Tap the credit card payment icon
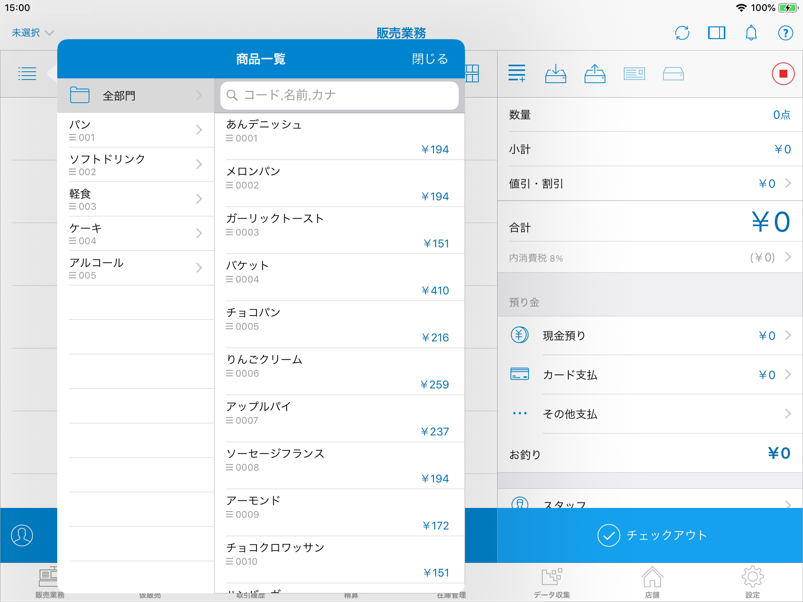This screenshot has width=803, height=602. pyautogui.click(x=520, y=374)
